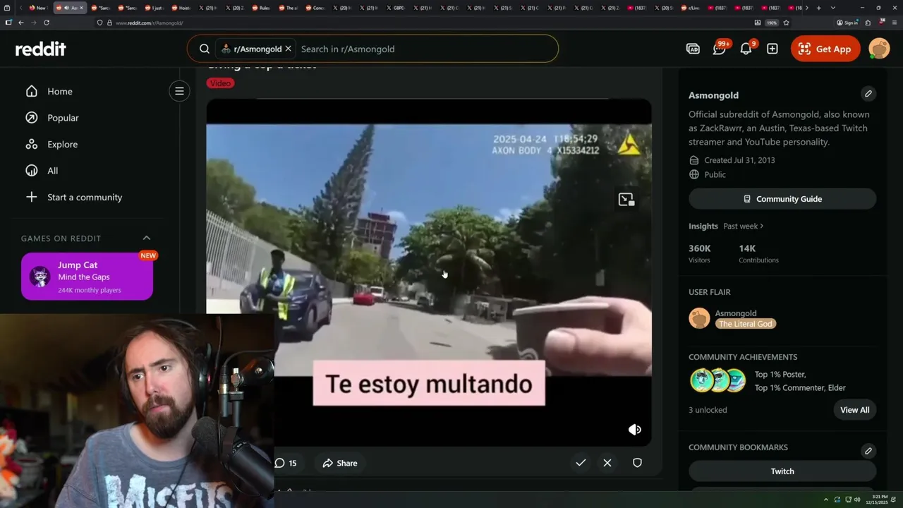Click the browser back arrow
This screenshot has width=903, height=508.
click(x=21, y=23)
